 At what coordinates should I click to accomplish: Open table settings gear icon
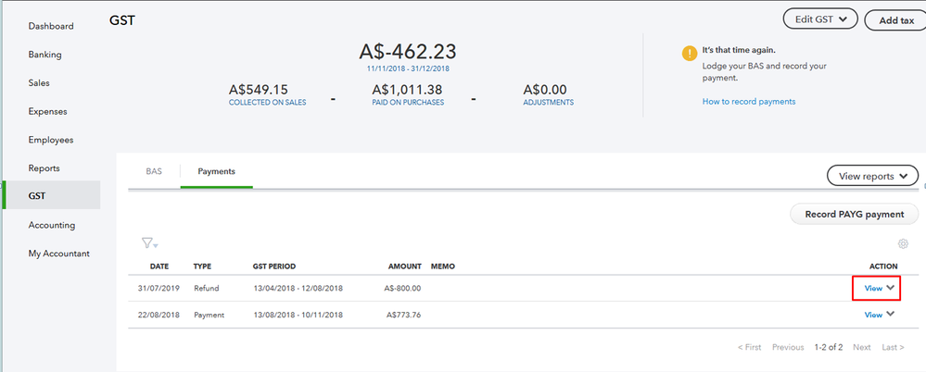pos(904,244)
